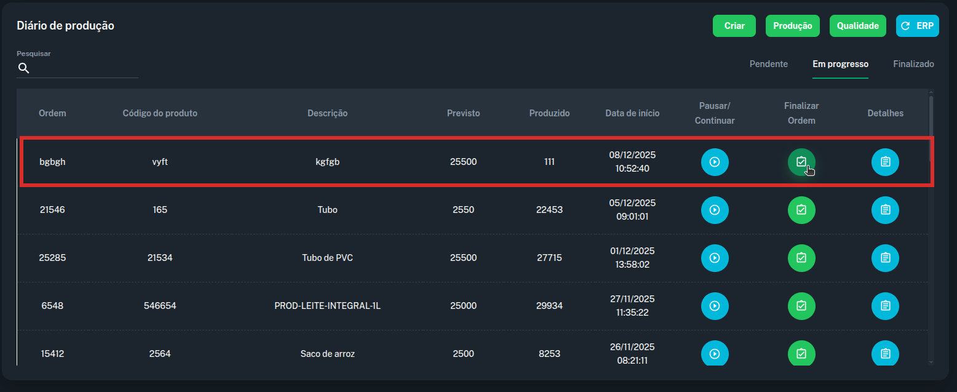This screenshot has height=392, width=957.
Task: Toggle pause/continue for order 21546
Action: click(715, 210)
